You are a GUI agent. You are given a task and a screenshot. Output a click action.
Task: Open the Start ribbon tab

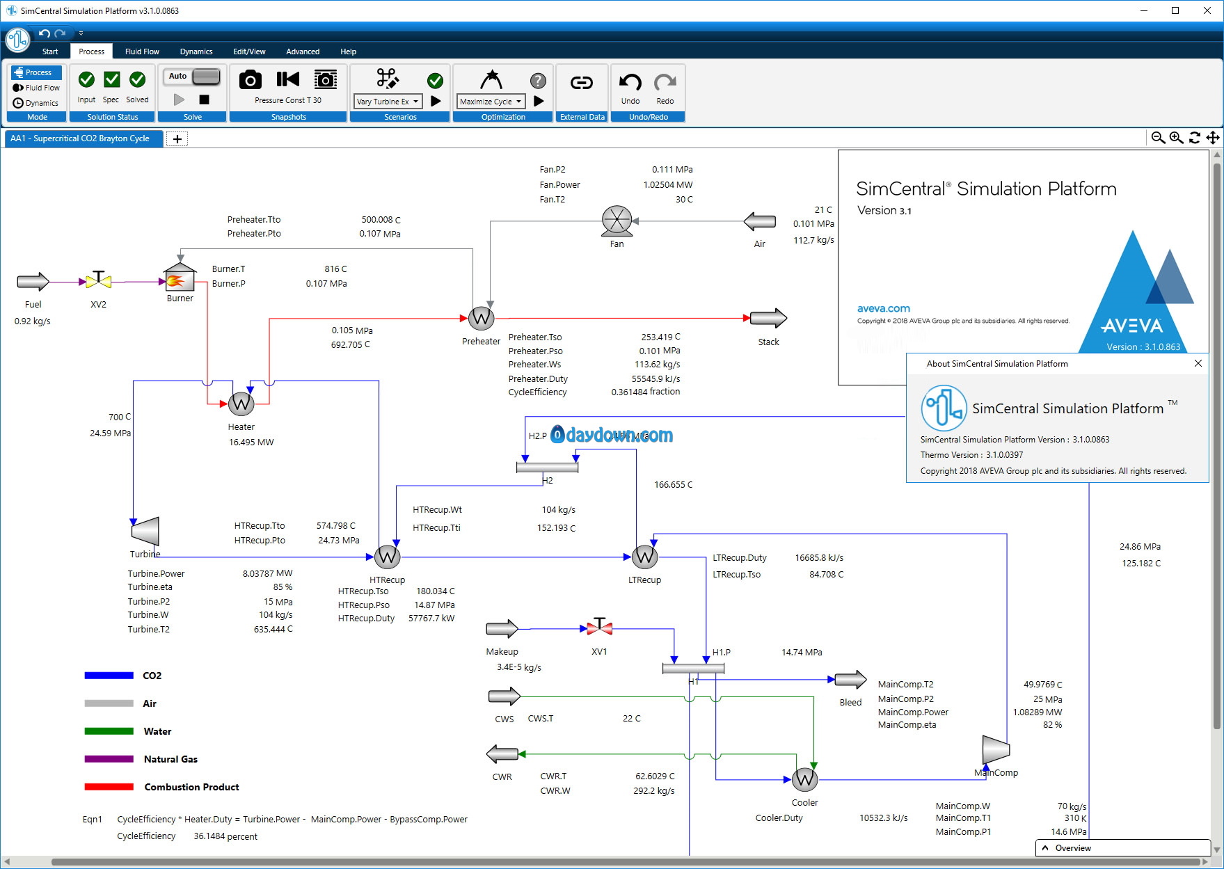[50, 51]
